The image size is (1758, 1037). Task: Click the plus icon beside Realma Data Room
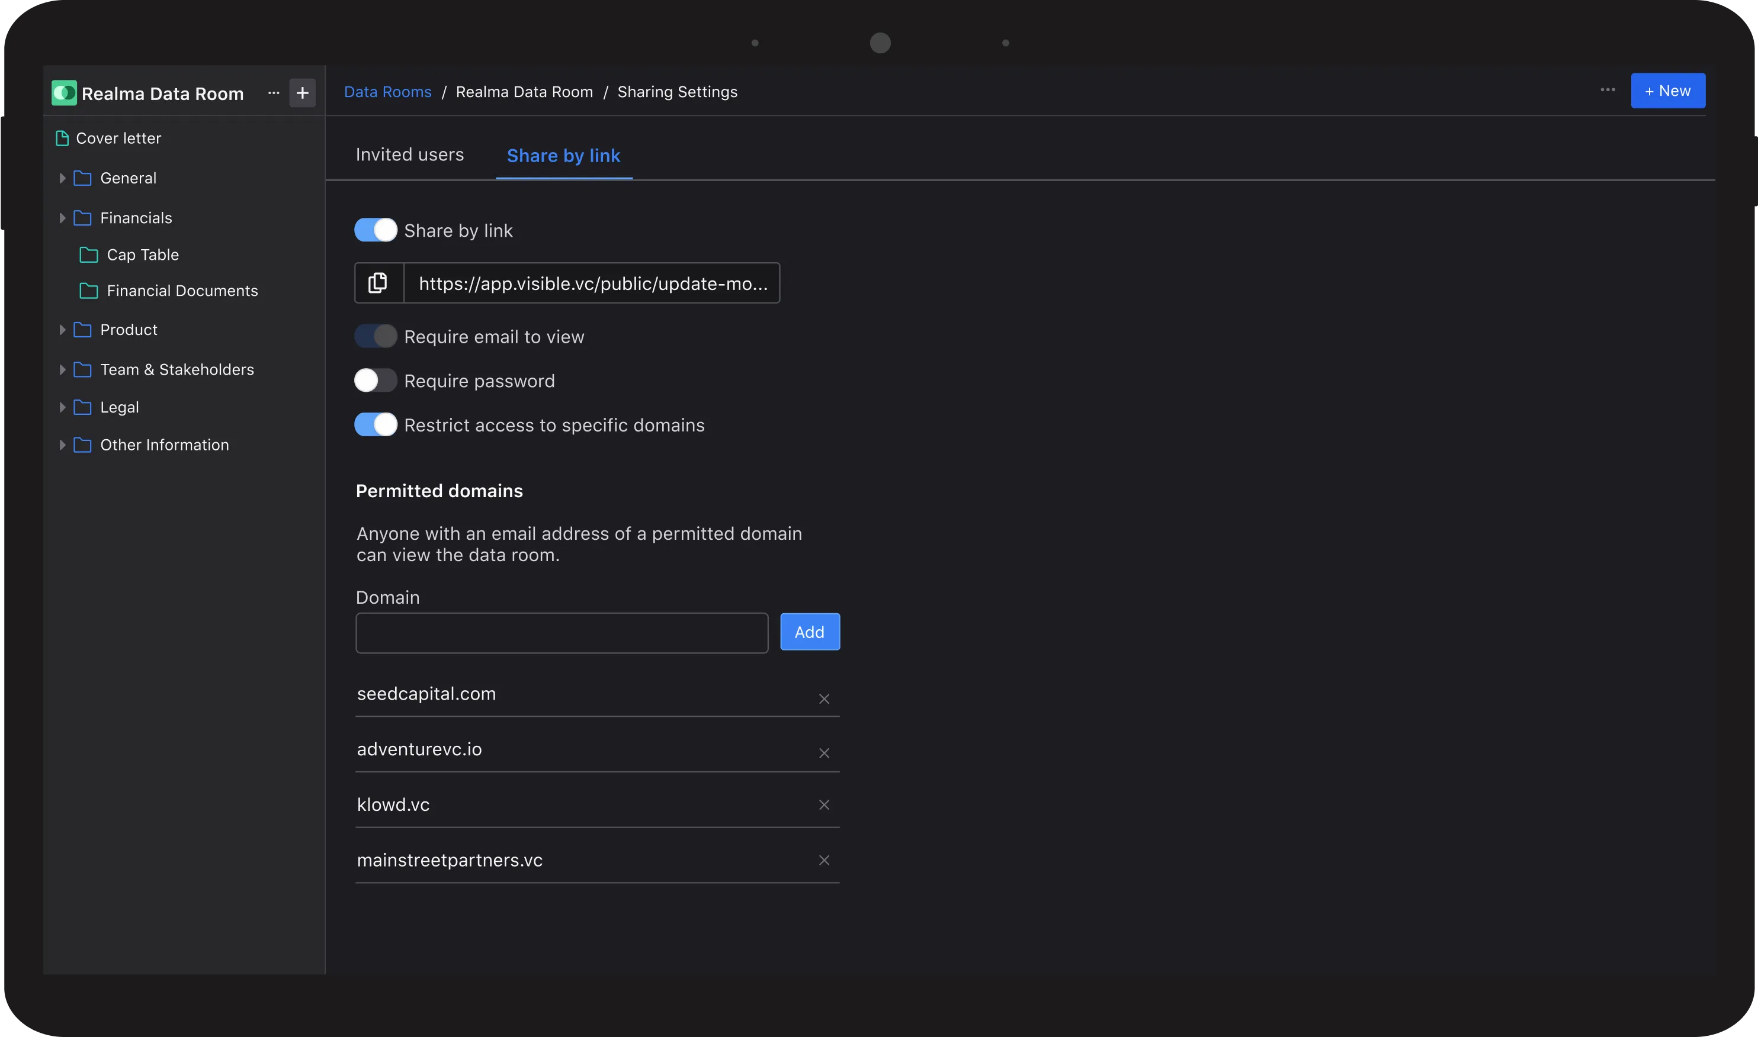(302, 93)
